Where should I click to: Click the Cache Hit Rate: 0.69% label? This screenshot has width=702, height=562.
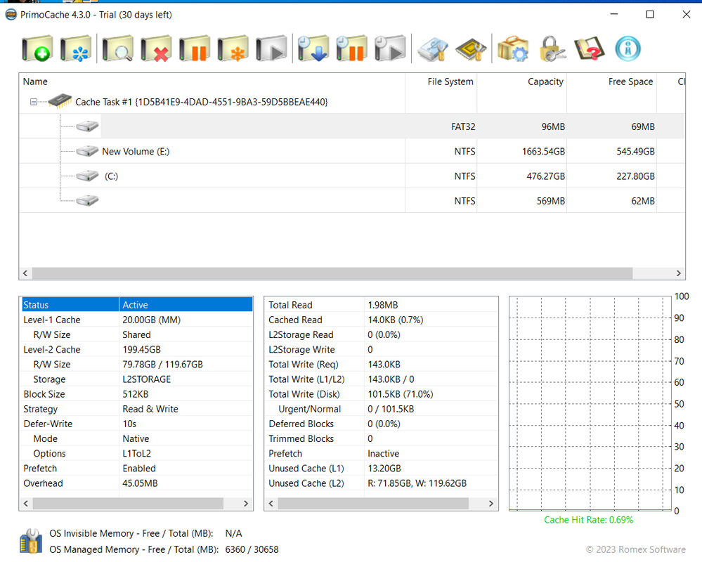pos(588,520)
